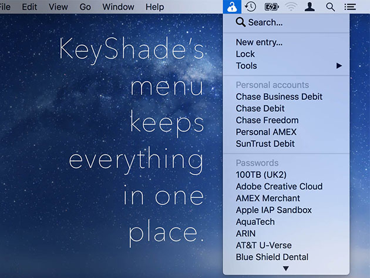Click the scroll-down arrow at menu bottom

tap(286, 269)
